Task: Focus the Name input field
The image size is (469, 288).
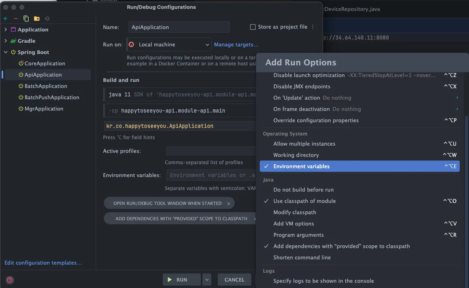Action: tap(179, 27)
